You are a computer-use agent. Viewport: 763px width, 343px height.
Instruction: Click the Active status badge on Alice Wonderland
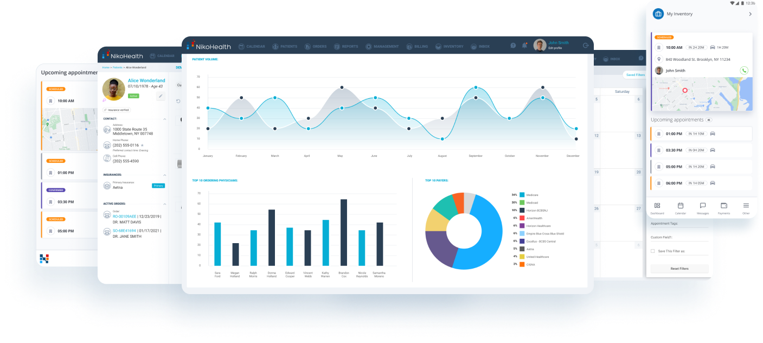click(x=134, y=96)
